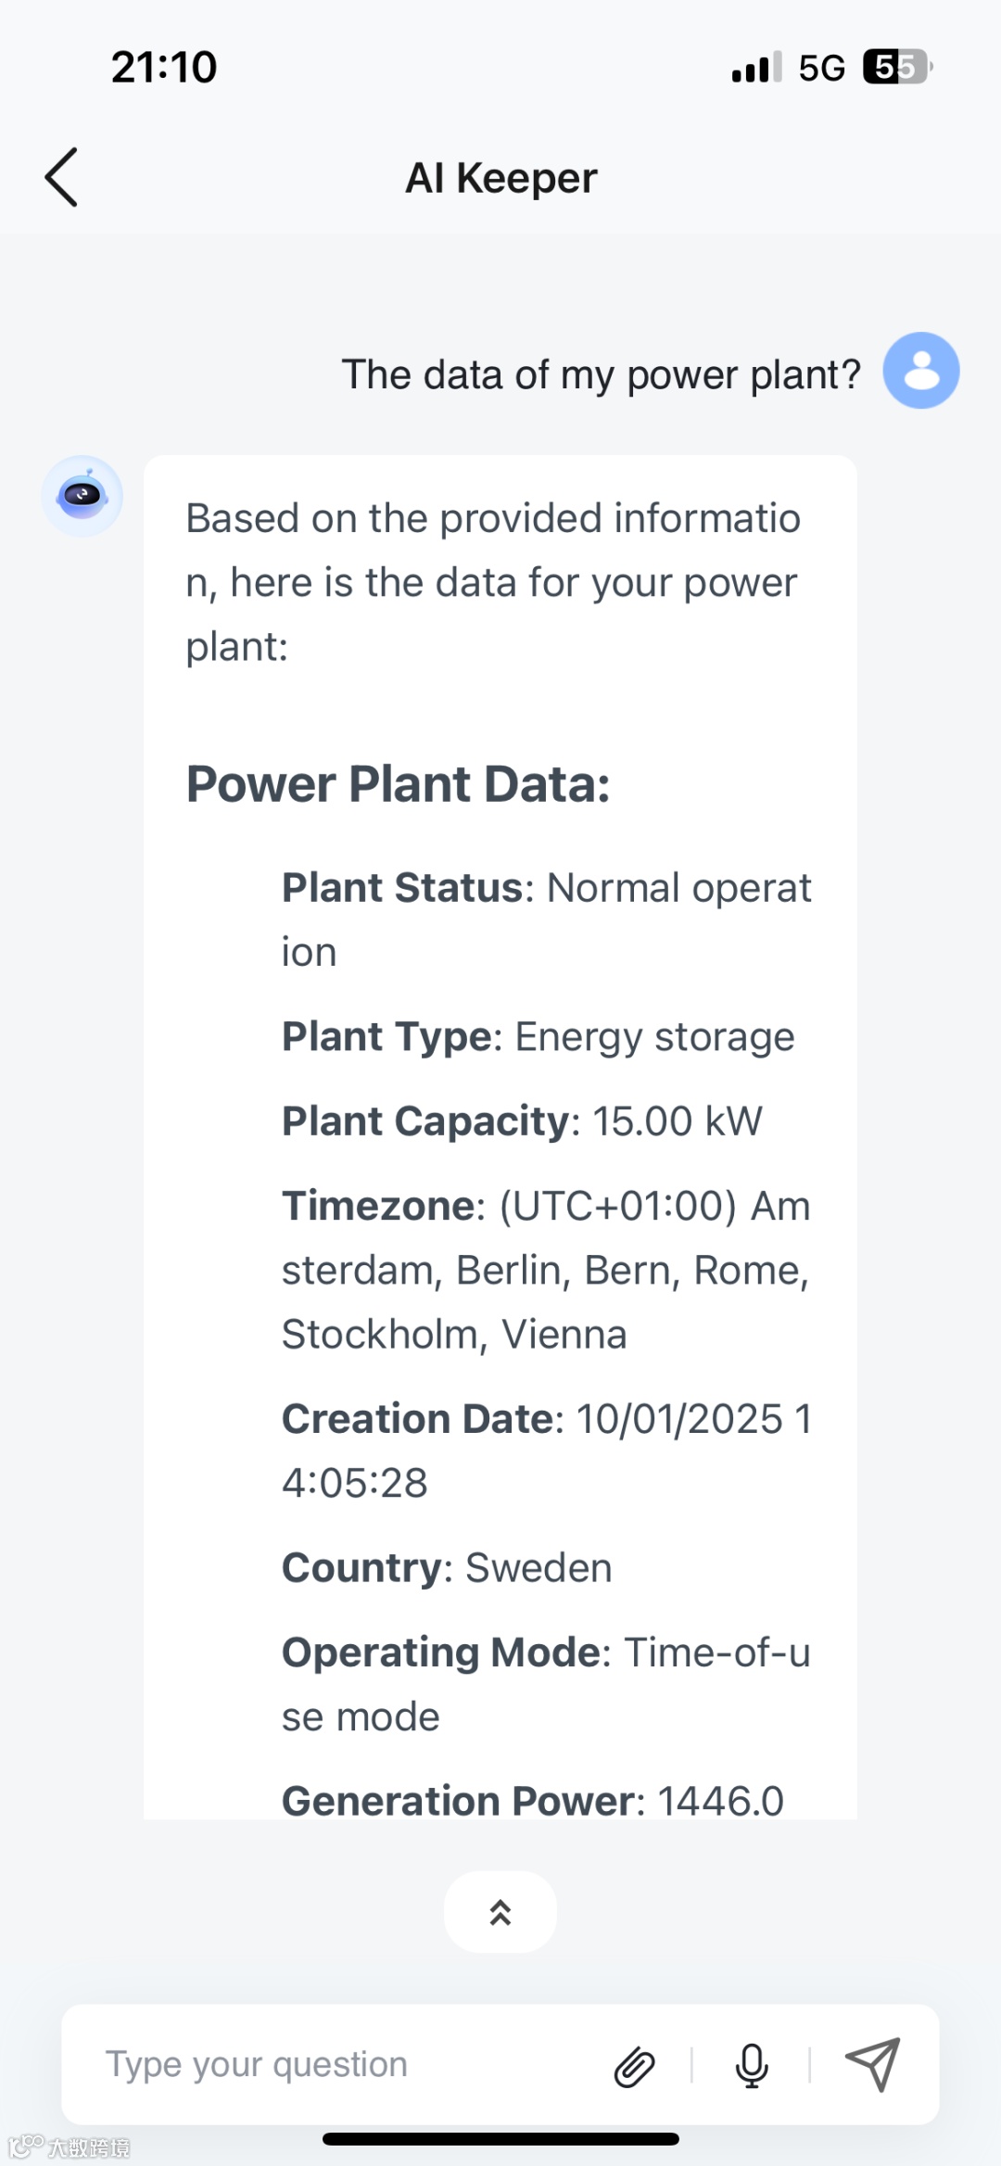
Task: Tap the back arrow in header
Action: pyautogui.click(x=62, y=177)
